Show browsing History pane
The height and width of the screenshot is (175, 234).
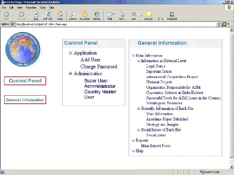pos(97,16)
